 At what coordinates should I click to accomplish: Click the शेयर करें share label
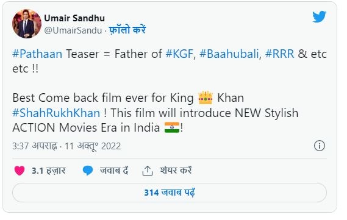[x=176, y=171]
